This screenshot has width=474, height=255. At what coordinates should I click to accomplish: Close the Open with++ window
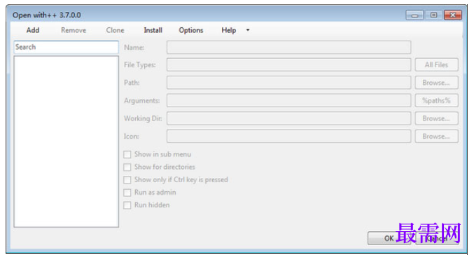[x=453, y=15]
